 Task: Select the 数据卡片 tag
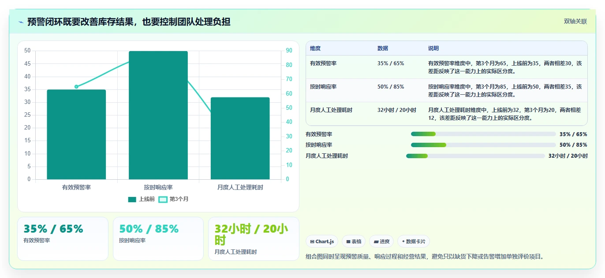coord(414,241)
